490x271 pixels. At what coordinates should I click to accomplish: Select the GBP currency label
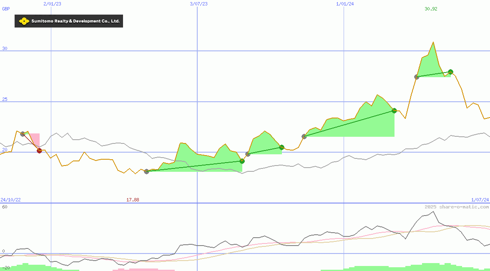point(6,9)
